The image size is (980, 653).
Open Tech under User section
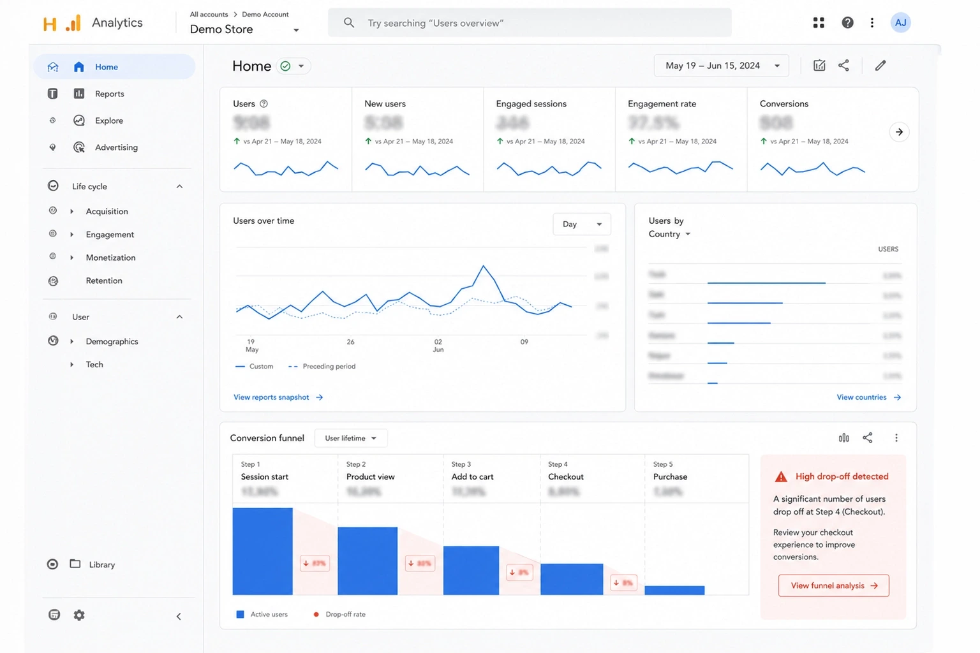(94, 365)
